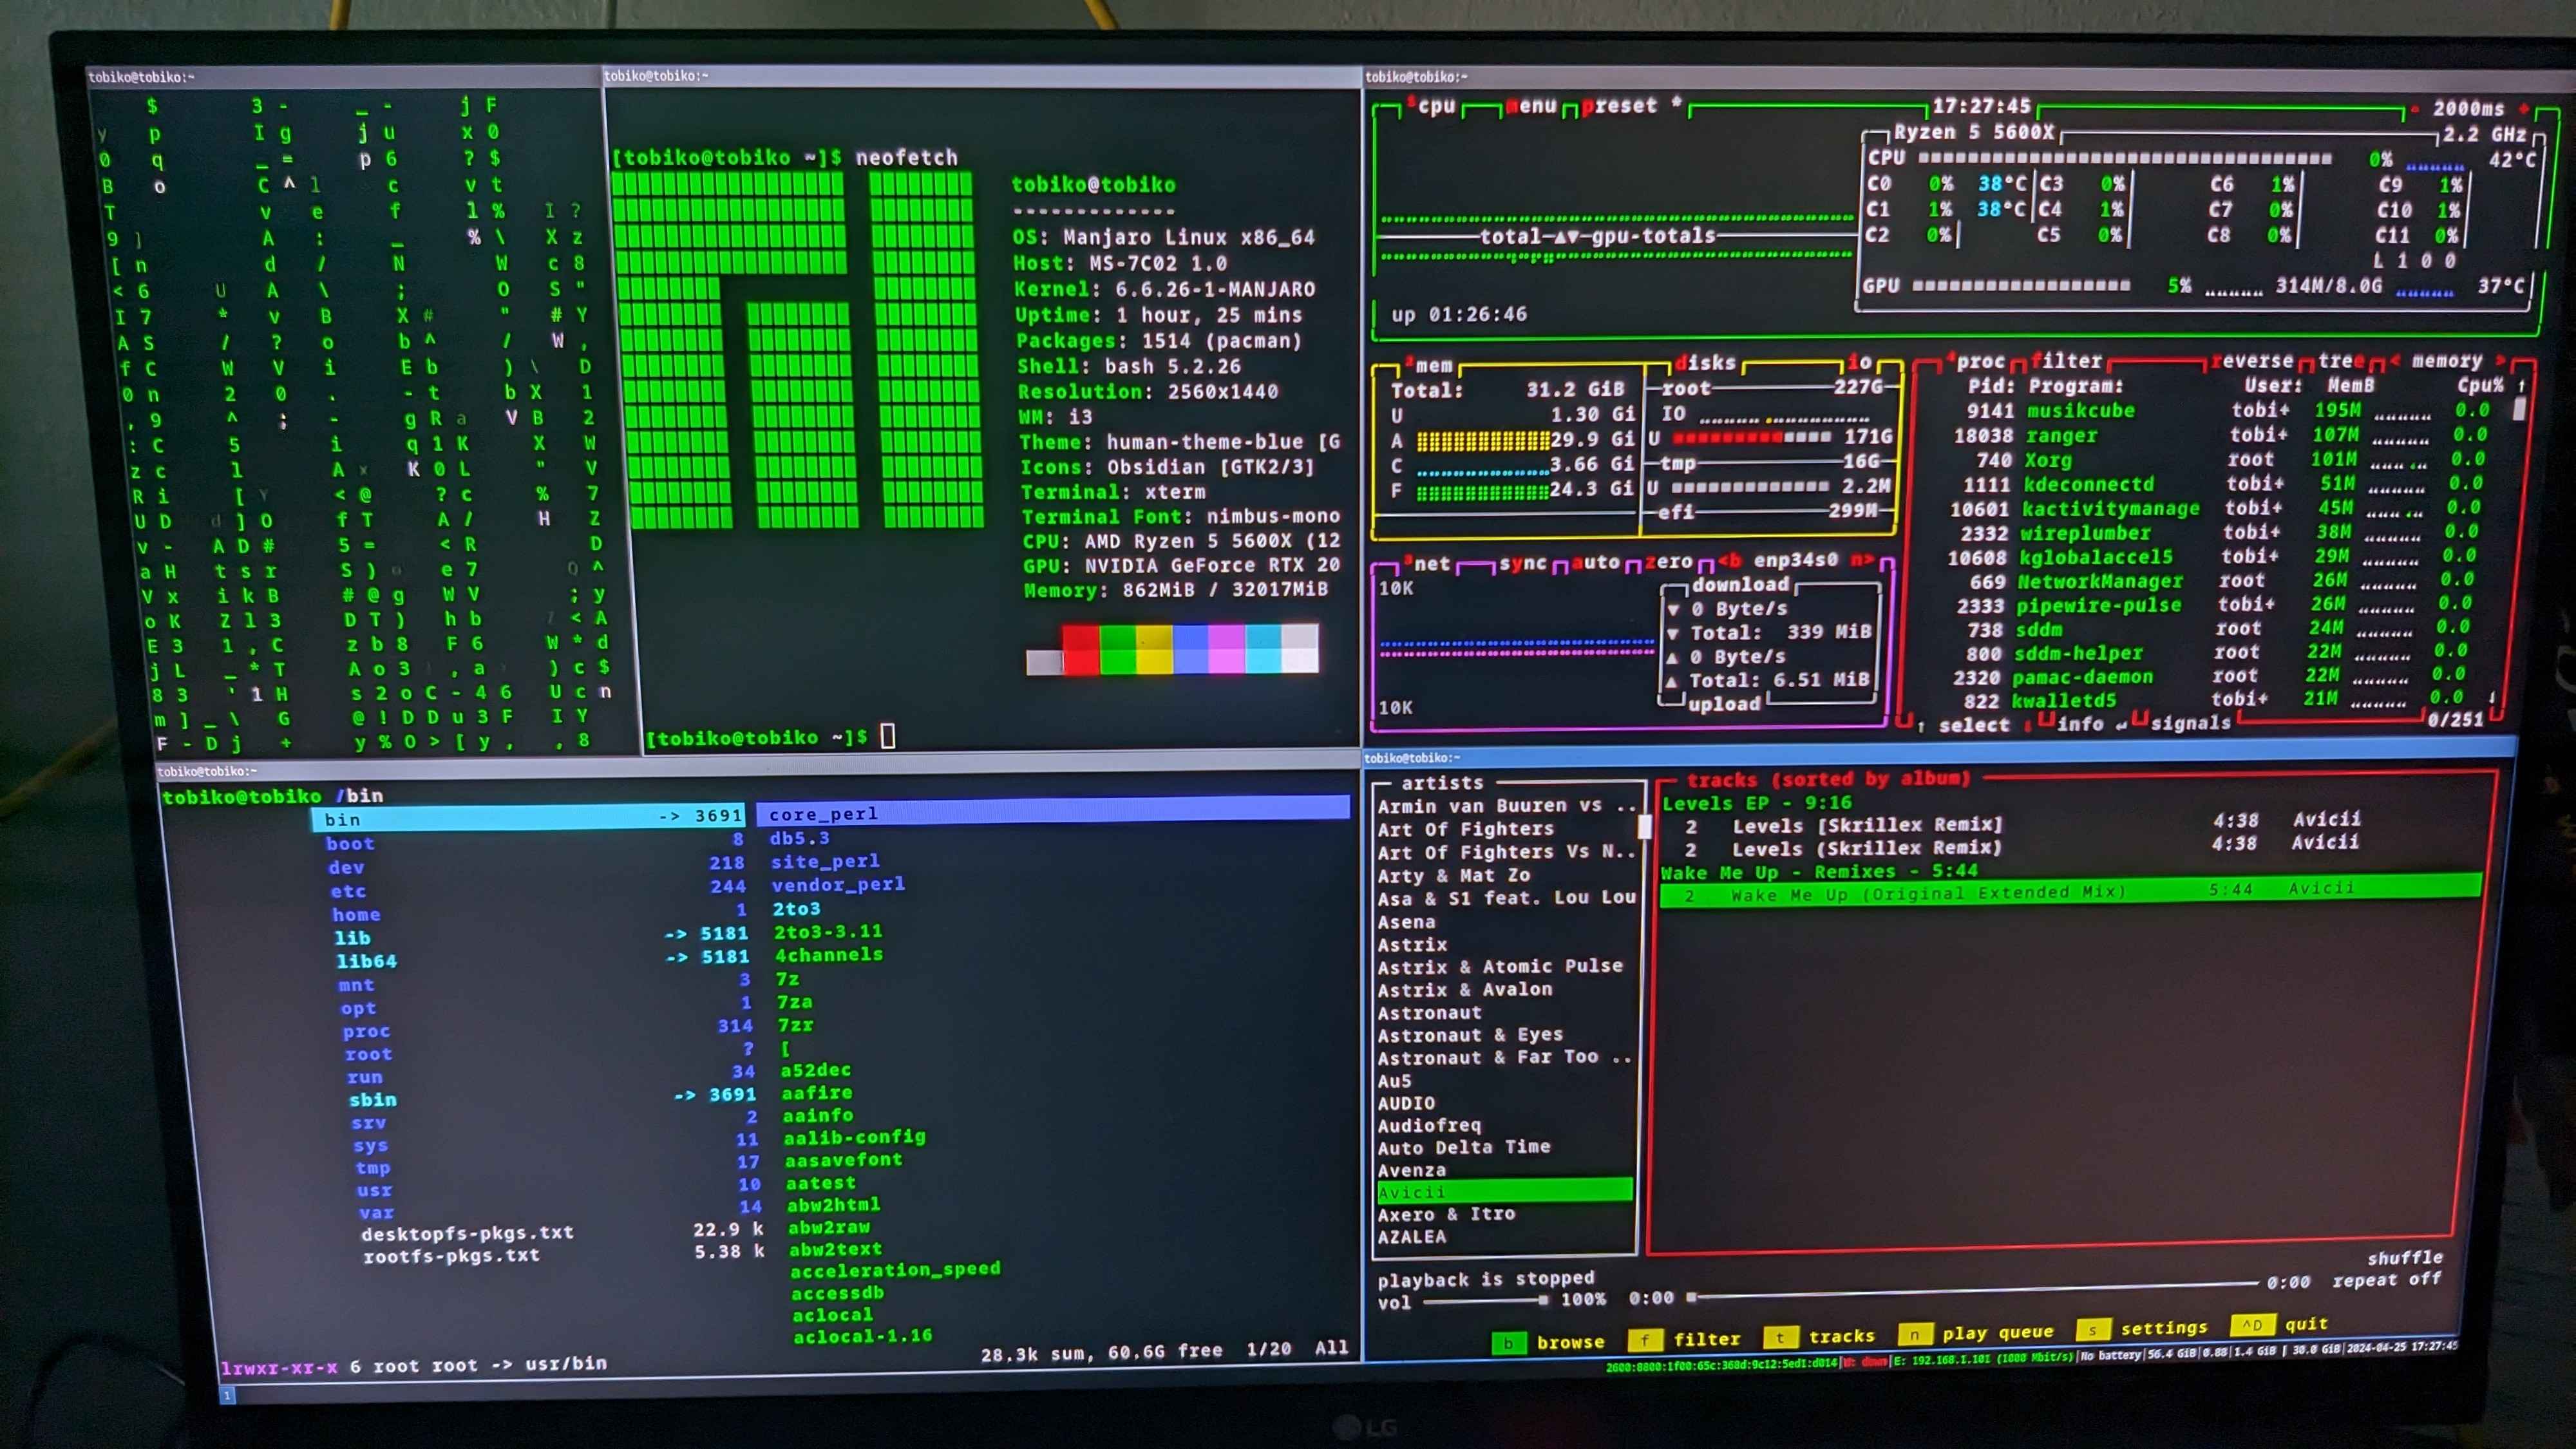The image size is (2576, 1449).
Task: Click the 'net' box label in btop
Action: click(1426, 563)
